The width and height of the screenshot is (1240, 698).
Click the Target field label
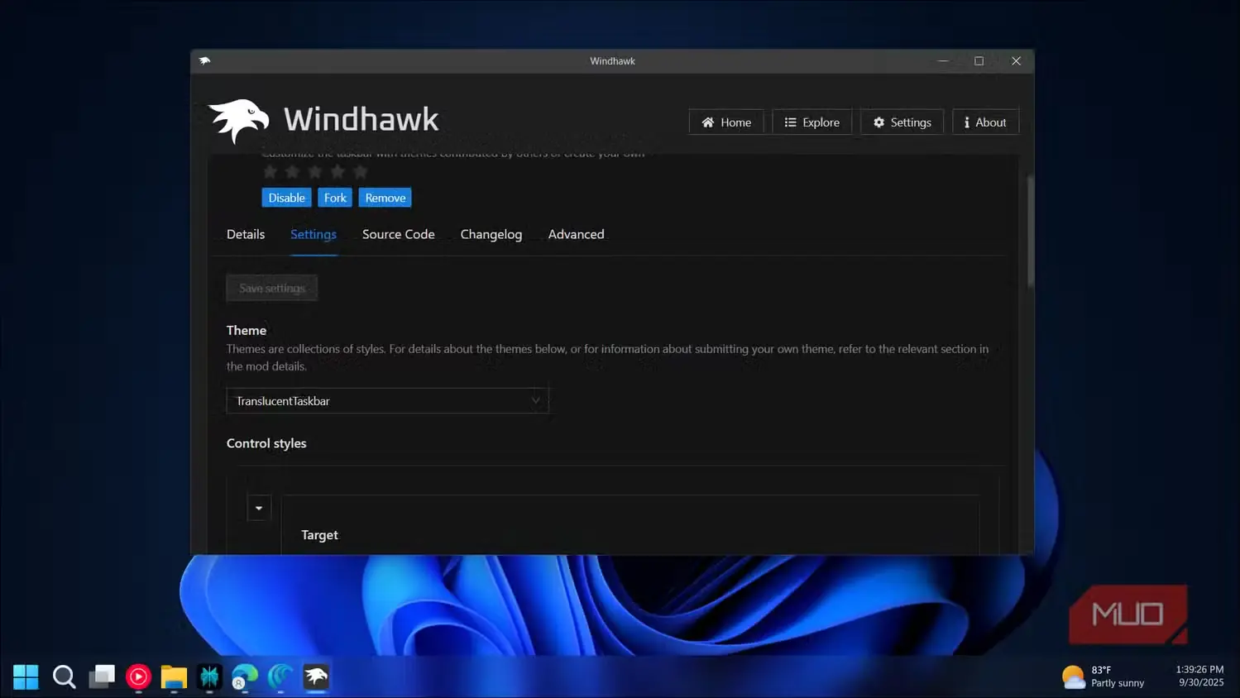point(319,535)
